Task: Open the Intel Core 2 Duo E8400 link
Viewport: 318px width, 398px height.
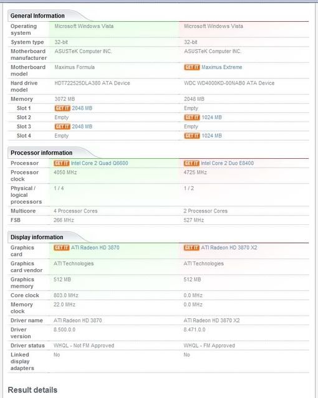Action: [x=227, y=163]
